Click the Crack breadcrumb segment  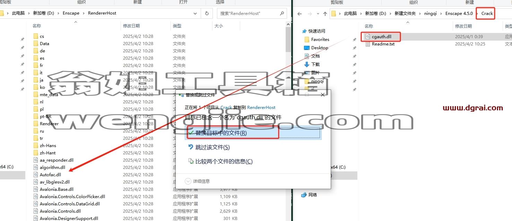point(487,14)
